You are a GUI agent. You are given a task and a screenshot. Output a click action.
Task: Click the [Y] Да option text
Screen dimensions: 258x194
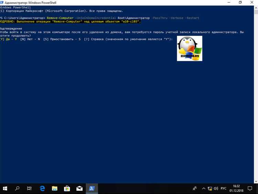(8, 39)
